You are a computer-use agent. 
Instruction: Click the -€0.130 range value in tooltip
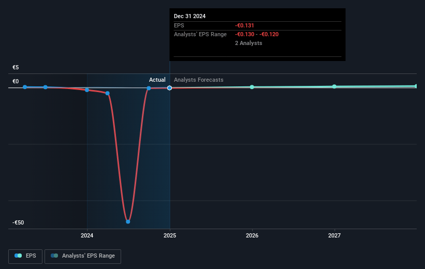(x=244, y=35)
